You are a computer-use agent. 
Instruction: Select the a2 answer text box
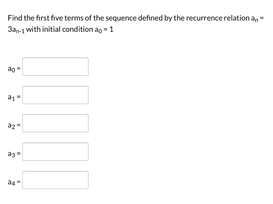point(55,123)
